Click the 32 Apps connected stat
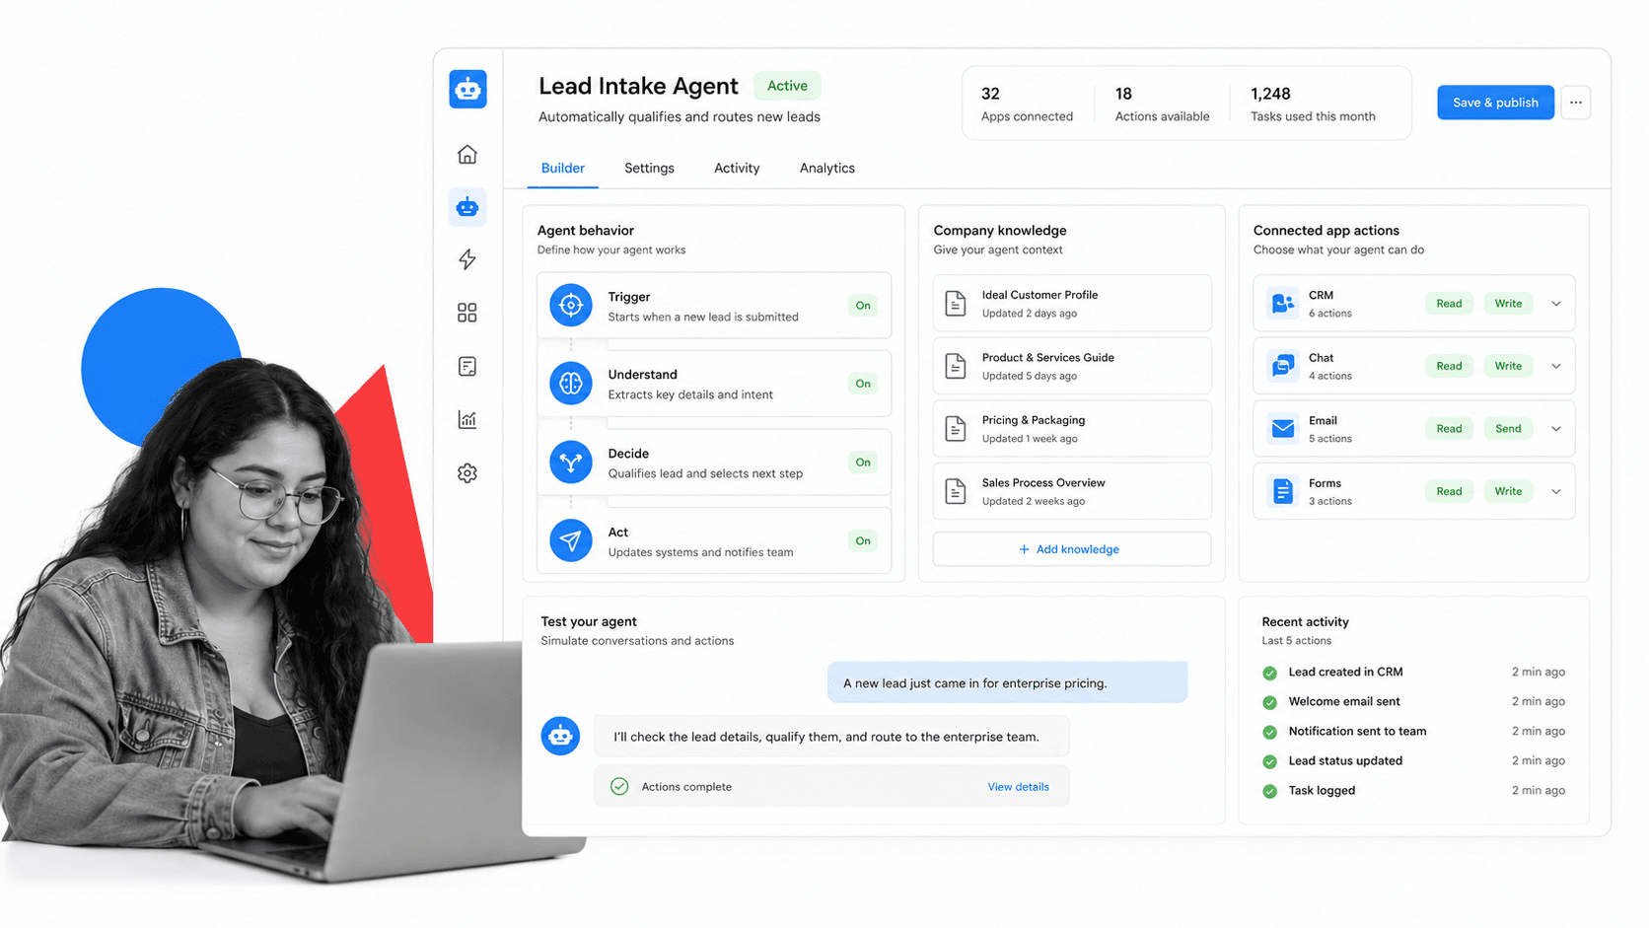This screenshot has width=1649, height=928. pyautogui.click(x=1027, y=104)
